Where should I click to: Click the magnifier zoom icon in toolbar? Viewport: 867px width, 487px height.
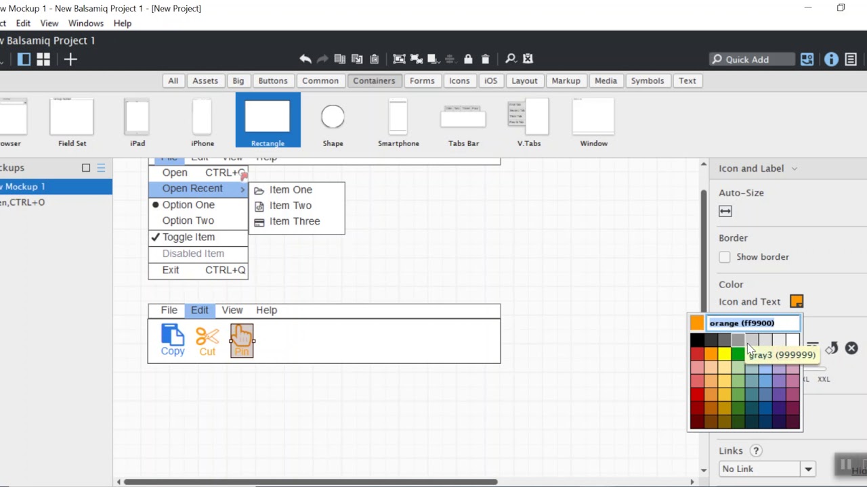tap(511, 60)
